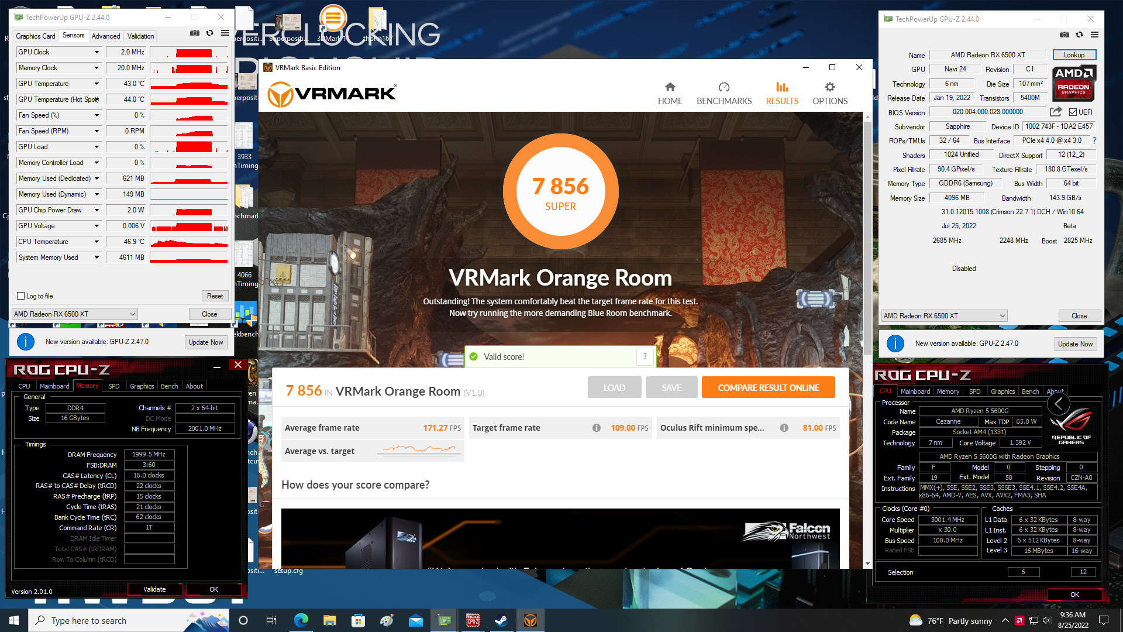This screenshot has width=1123, height=632.
Task: Open Mainboard tab in left ROG CPU-Z
Action: pos(54,386)
